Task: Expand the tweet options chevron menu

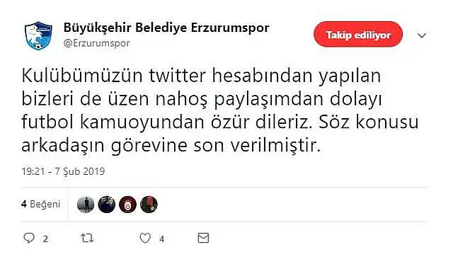Action: 422,35
